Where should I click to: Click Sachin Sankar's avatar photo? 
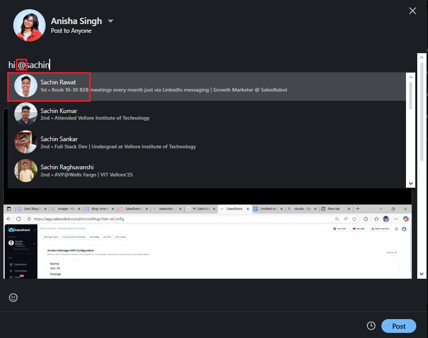[x=26, y=142]
